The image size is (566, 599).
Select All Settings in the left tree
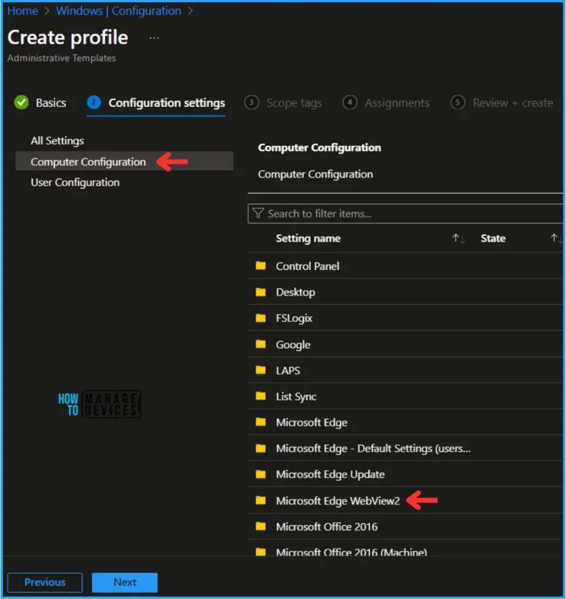[57, 140]
